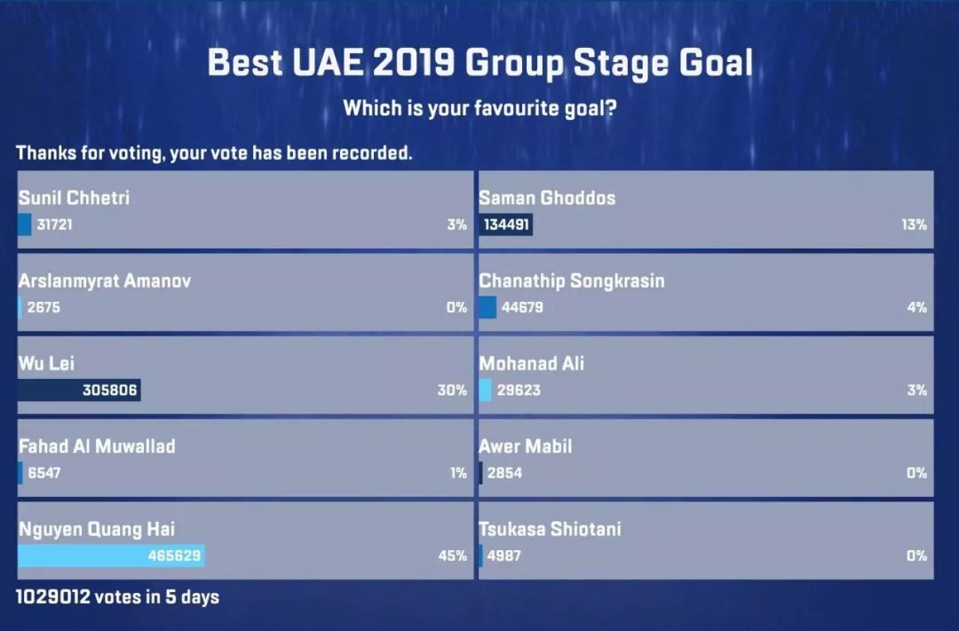This screenshot has height=631, width=959.
Task: Click the 465629 vote bar
Action: click(x=111, y=556)
